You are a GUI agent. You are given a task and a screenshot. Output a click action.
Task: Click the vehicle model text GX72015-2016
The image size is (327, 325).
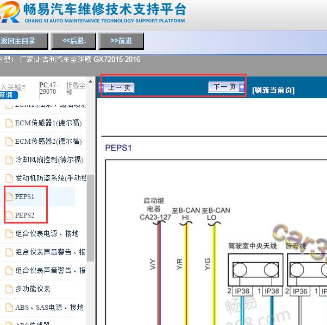coord(117,59)
